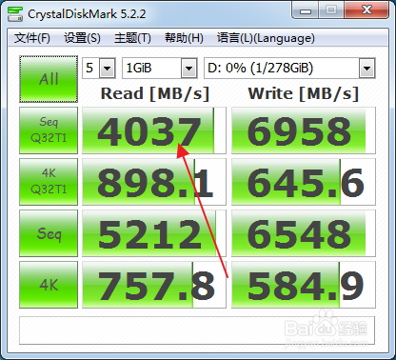The width and height of the screenshot is (396, 360).
Task: Click the 4K Q32T1 write result 645.6
Action: pos(304,182)
